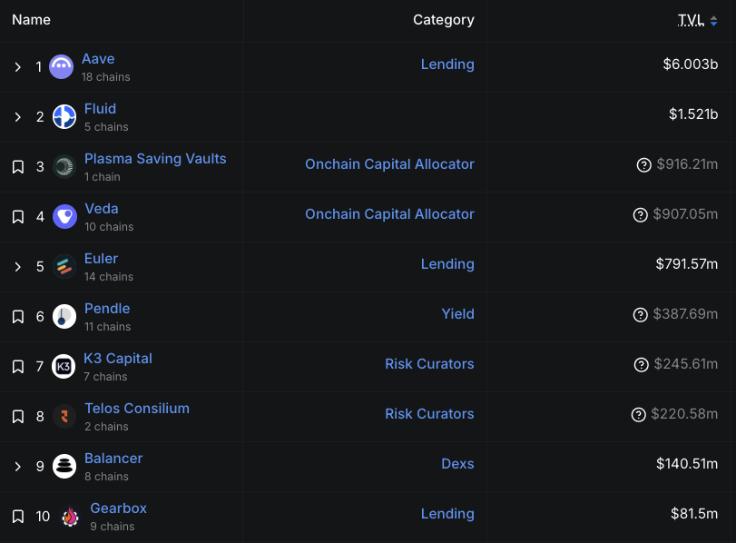This screenshot has width=736, height=543.
Task: Expand the Balancer row chevron
Action: pyautogui.click(x=17, y=467)
